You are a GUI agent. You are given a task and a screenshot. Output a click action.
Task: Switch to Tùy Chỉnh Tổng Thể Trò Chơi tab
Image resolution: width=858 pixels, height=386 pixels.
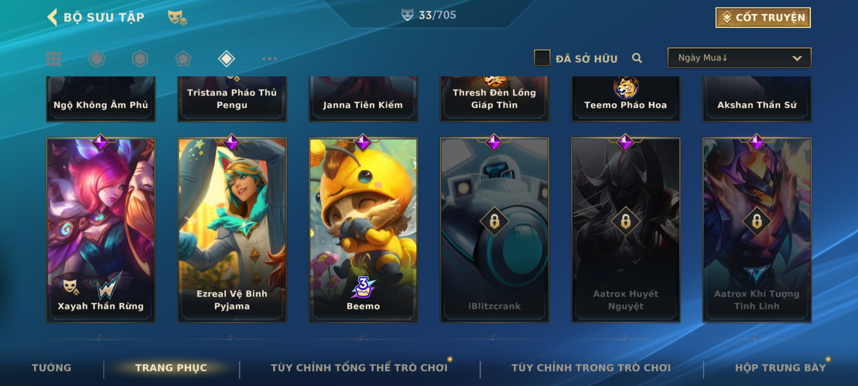(359, 368)
